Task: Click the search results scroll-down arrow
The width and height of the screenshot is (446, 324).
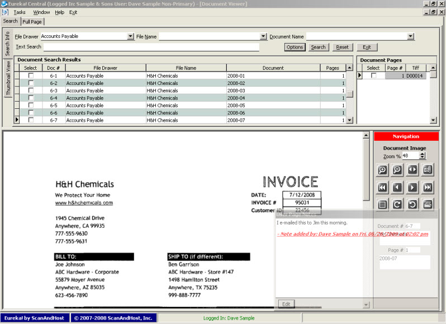Action: pos(349,120)
